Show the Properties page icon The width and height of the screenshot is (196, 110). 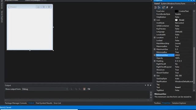click(x=164, y=8)
